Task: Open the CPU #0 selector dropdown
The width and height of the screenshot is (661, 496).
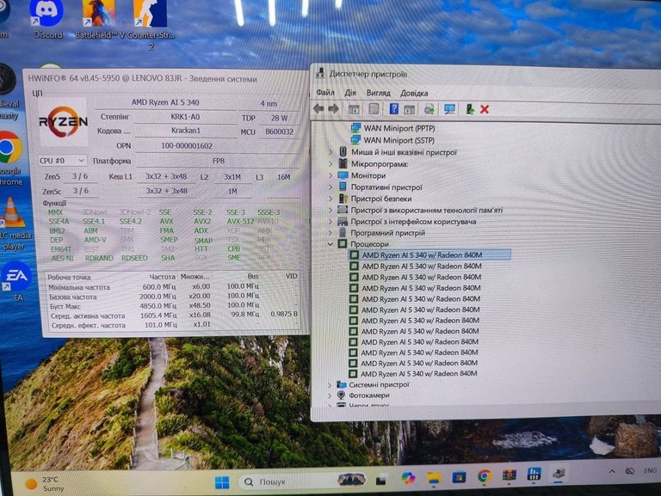Action: [62, 161]
